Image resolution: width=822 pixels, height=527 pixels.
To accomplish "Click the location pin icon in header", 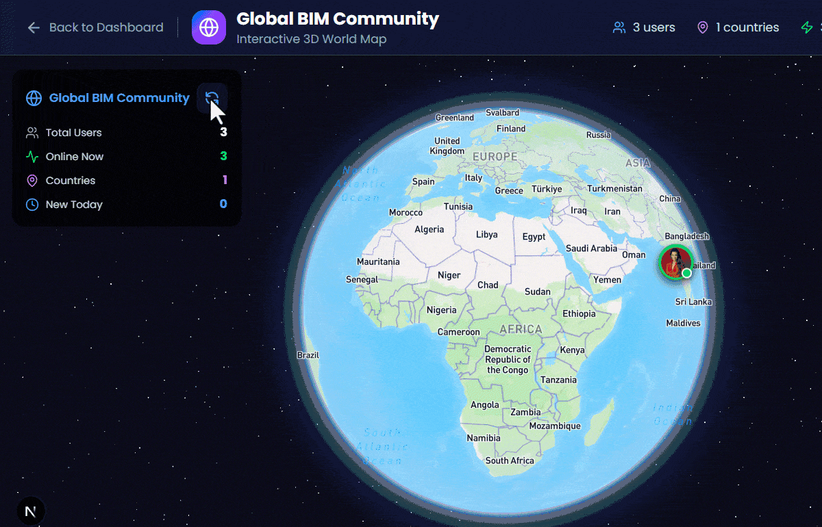I will click(x=702, y=27).
